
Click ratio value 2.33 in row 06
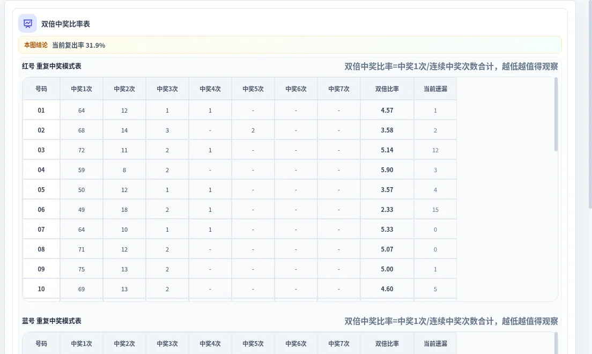(387, 210)
